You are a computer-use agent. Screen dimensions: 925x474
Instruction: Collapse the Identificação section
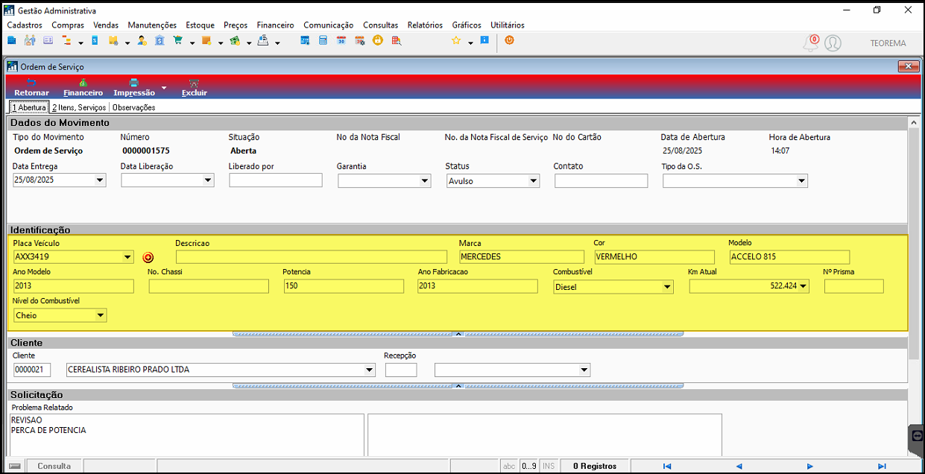click(458, 335)
